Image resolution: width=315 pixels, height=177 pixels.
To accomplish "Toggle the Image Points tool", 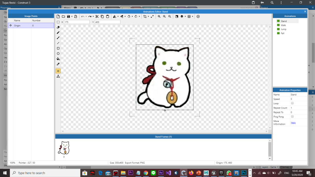I will coord(58,71).
